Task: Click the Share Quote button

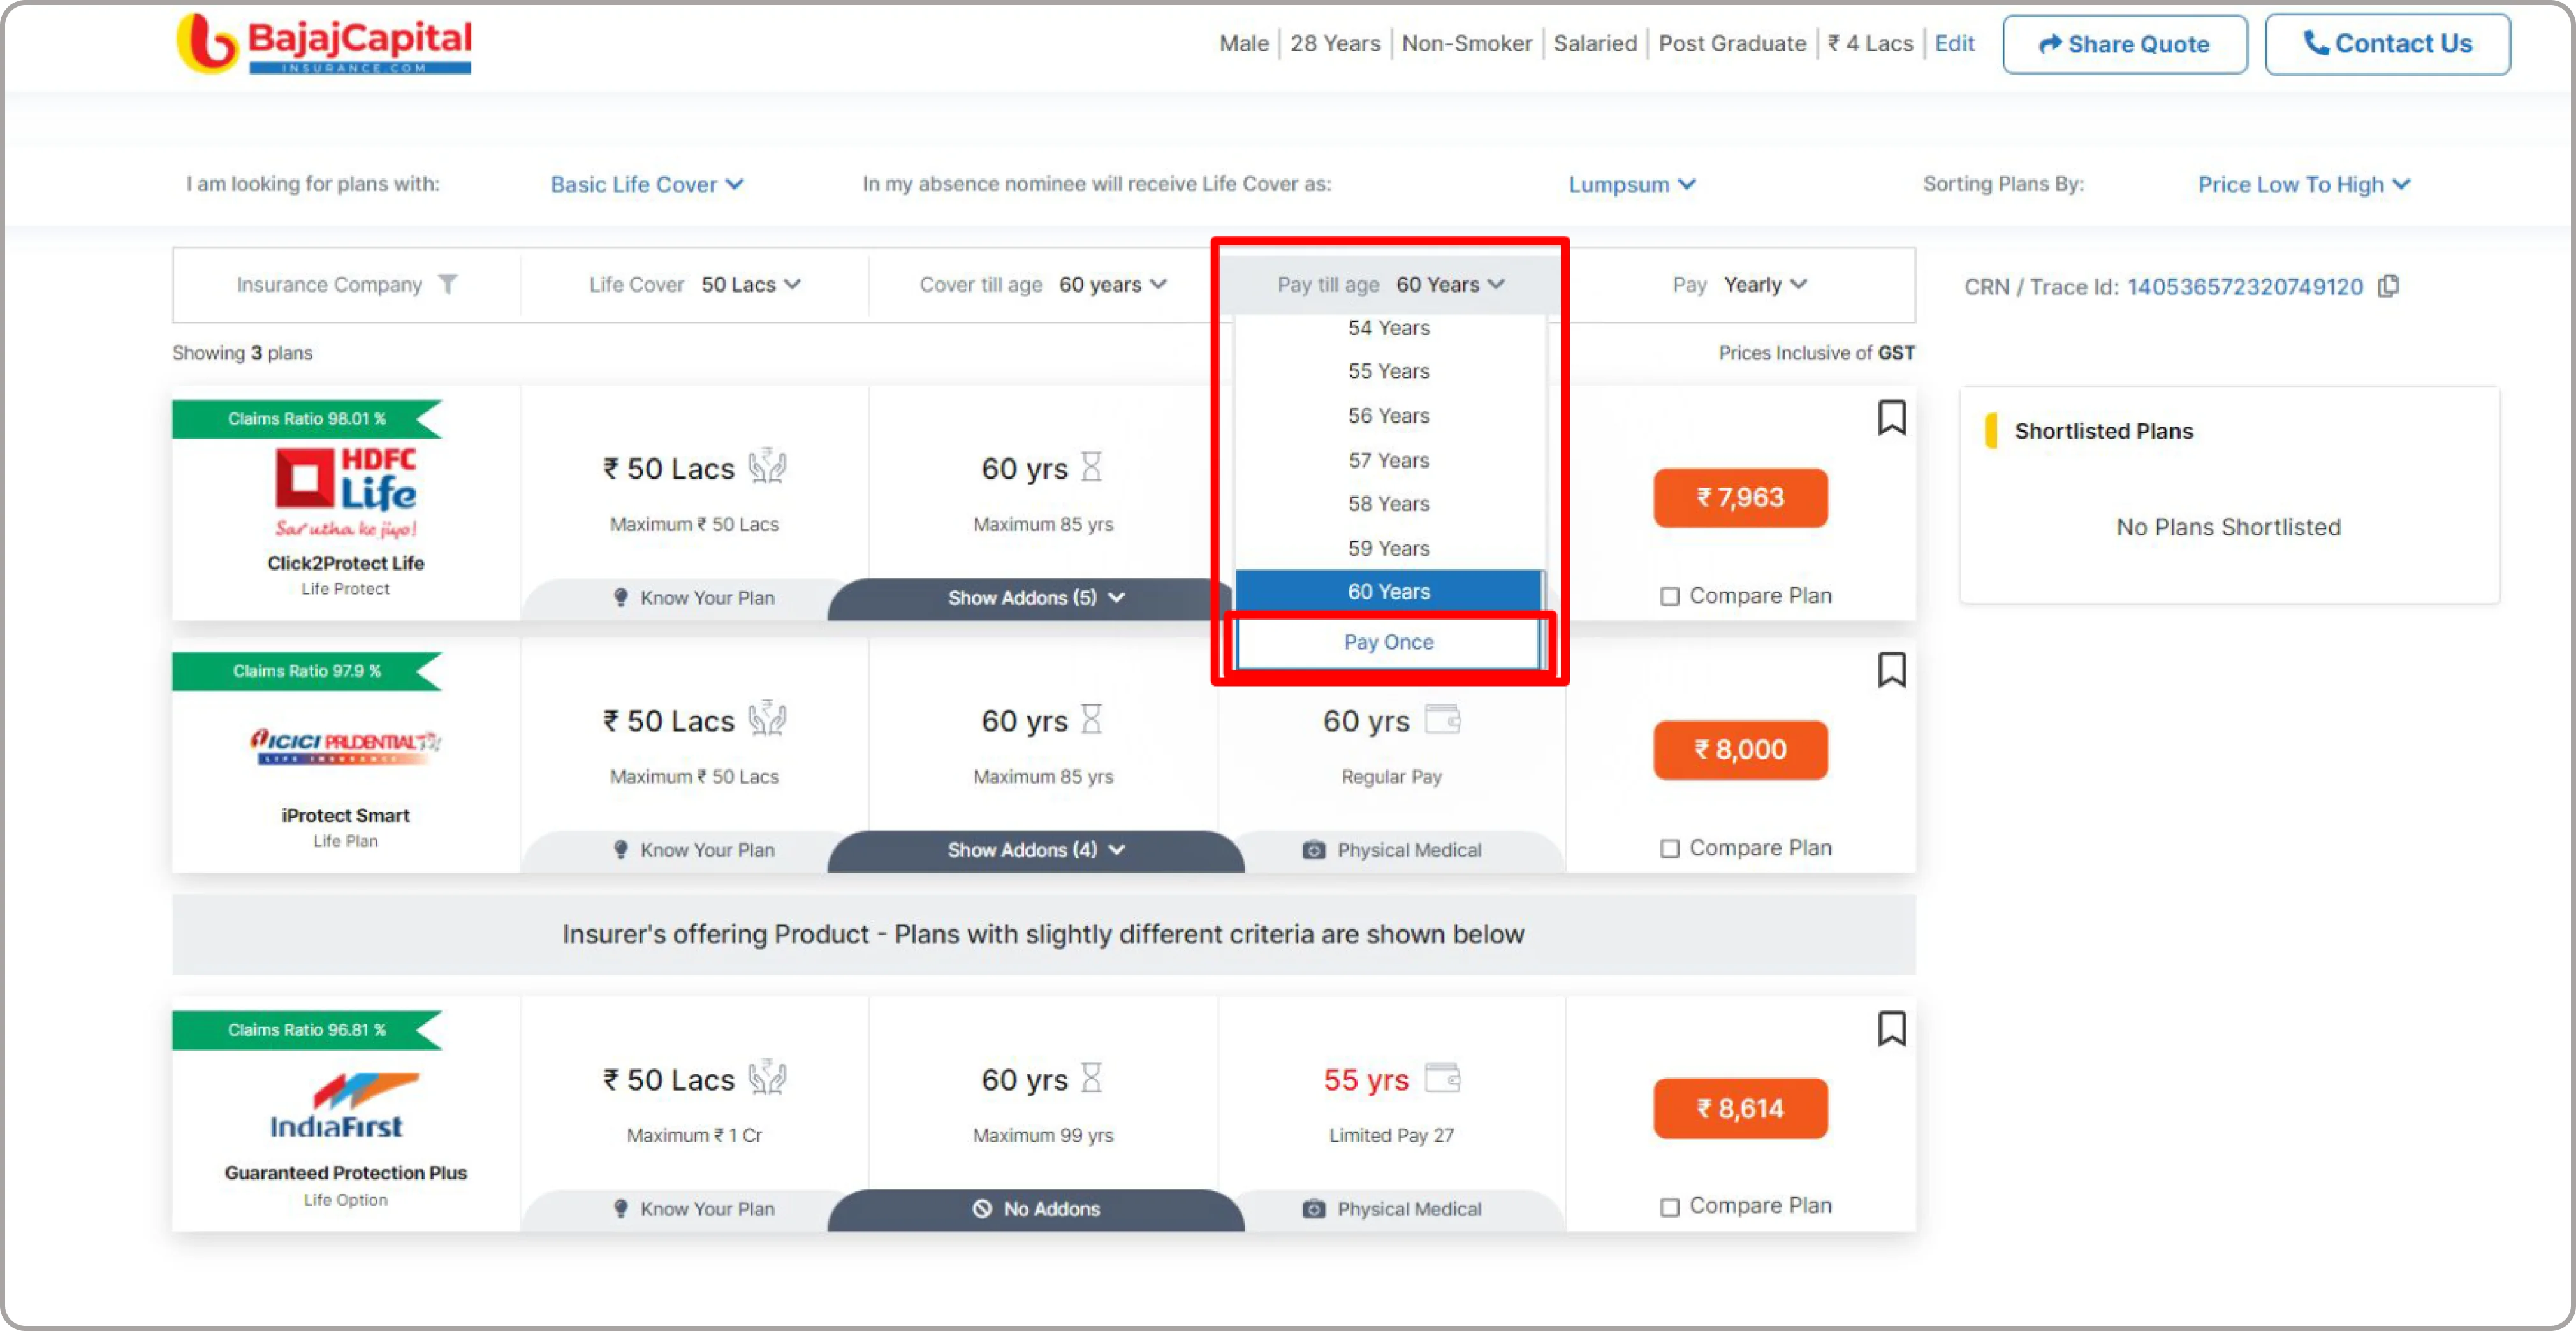Action: tap(2124, 44)
